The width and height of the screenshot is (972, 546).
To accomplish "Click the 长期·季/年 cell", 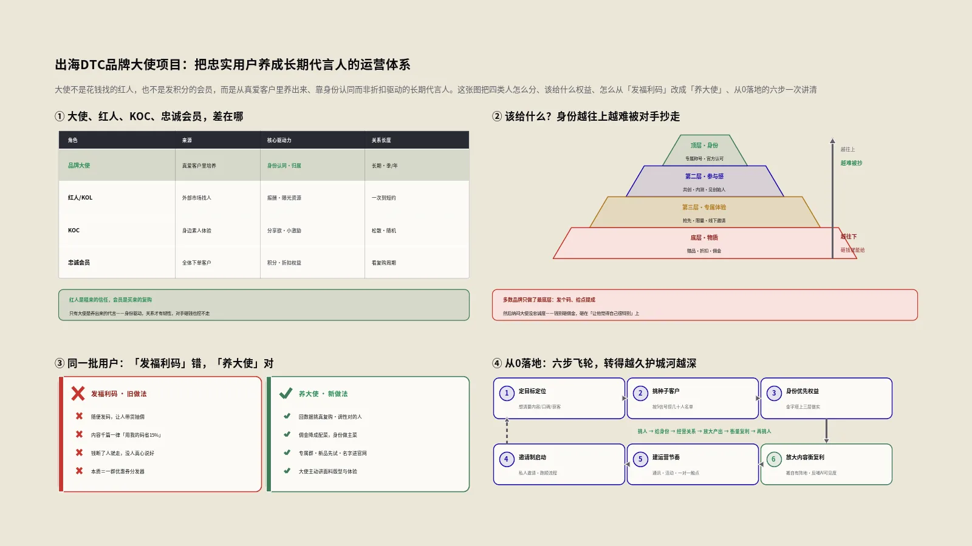I will 417,165.
